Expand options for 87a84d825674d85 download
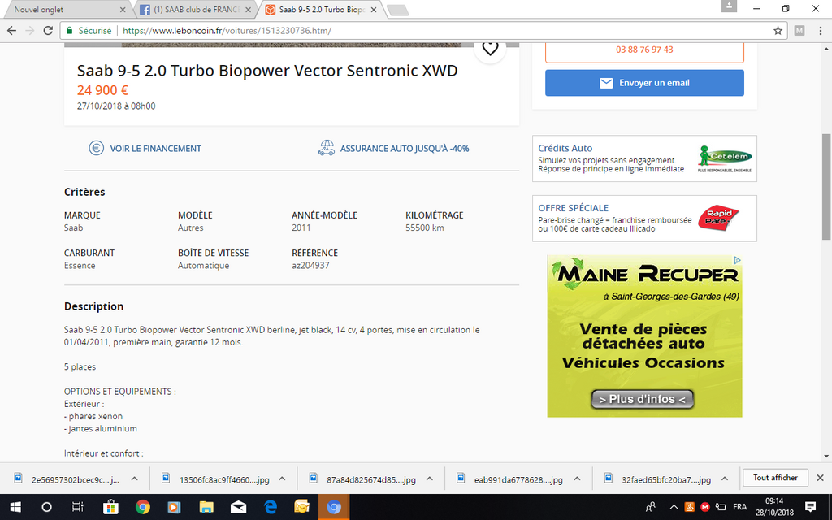This screenshot has height=520, width=832. pos(430,479)
